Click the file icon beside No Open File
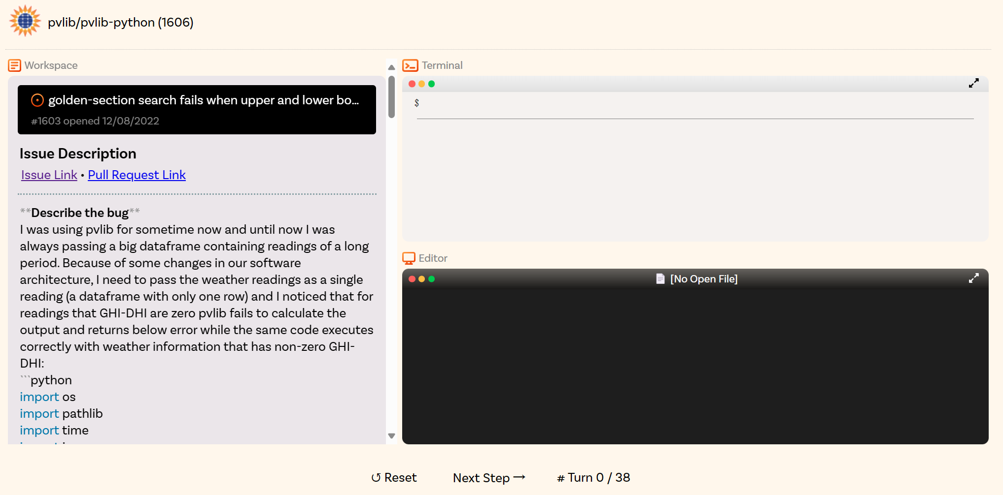 660,279
